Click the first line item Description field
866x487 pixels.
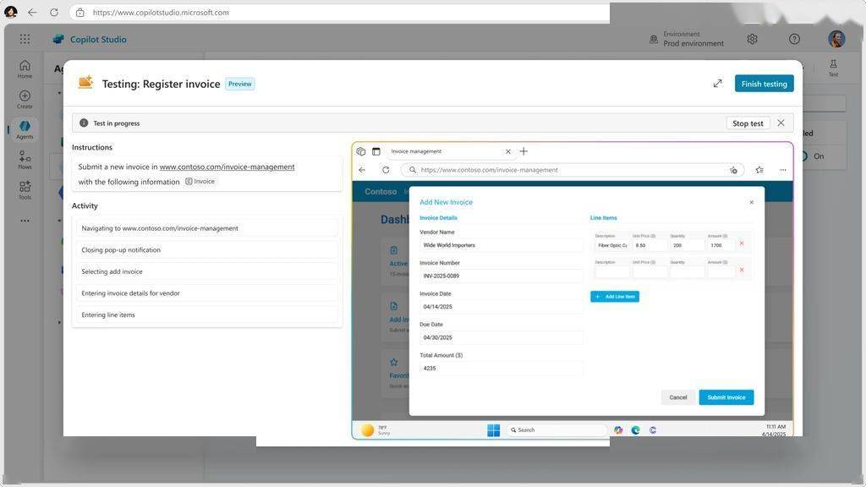(x=612, y=245)
